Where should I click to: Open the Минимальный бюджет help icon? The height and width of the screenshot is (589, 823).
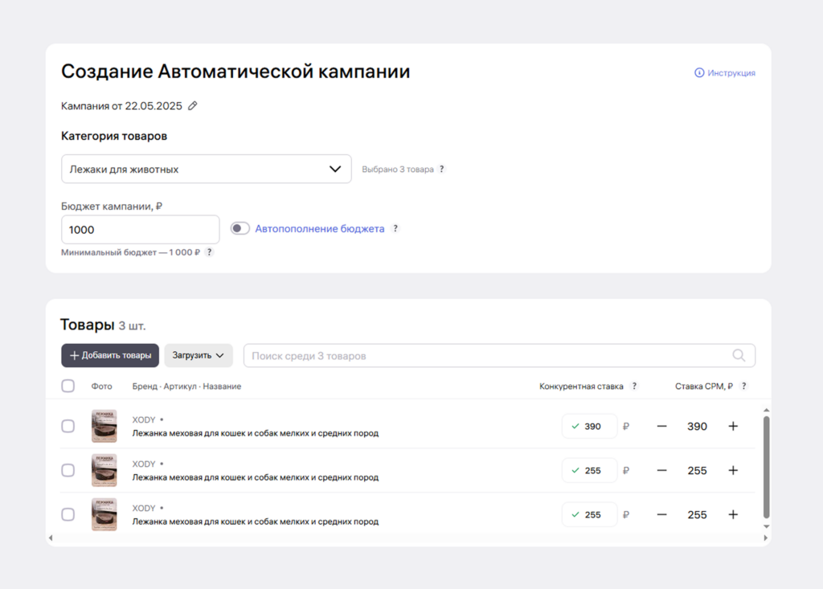coord(209,252)
